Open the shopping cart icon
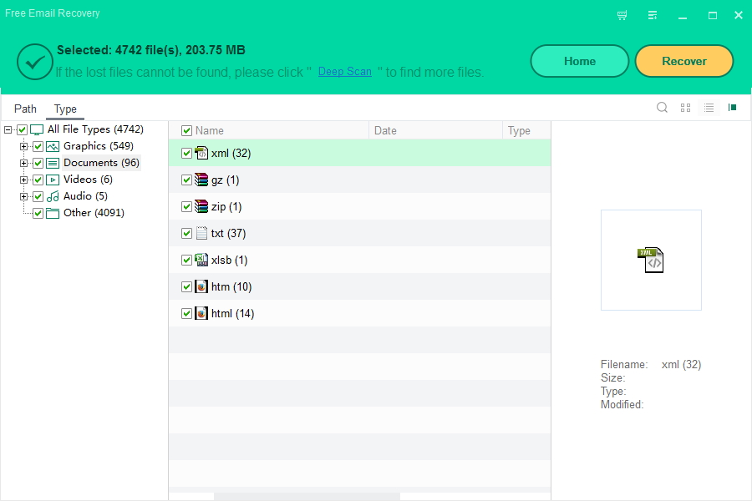Viewport: 752px width, 501px height. [x=622, y=15]
